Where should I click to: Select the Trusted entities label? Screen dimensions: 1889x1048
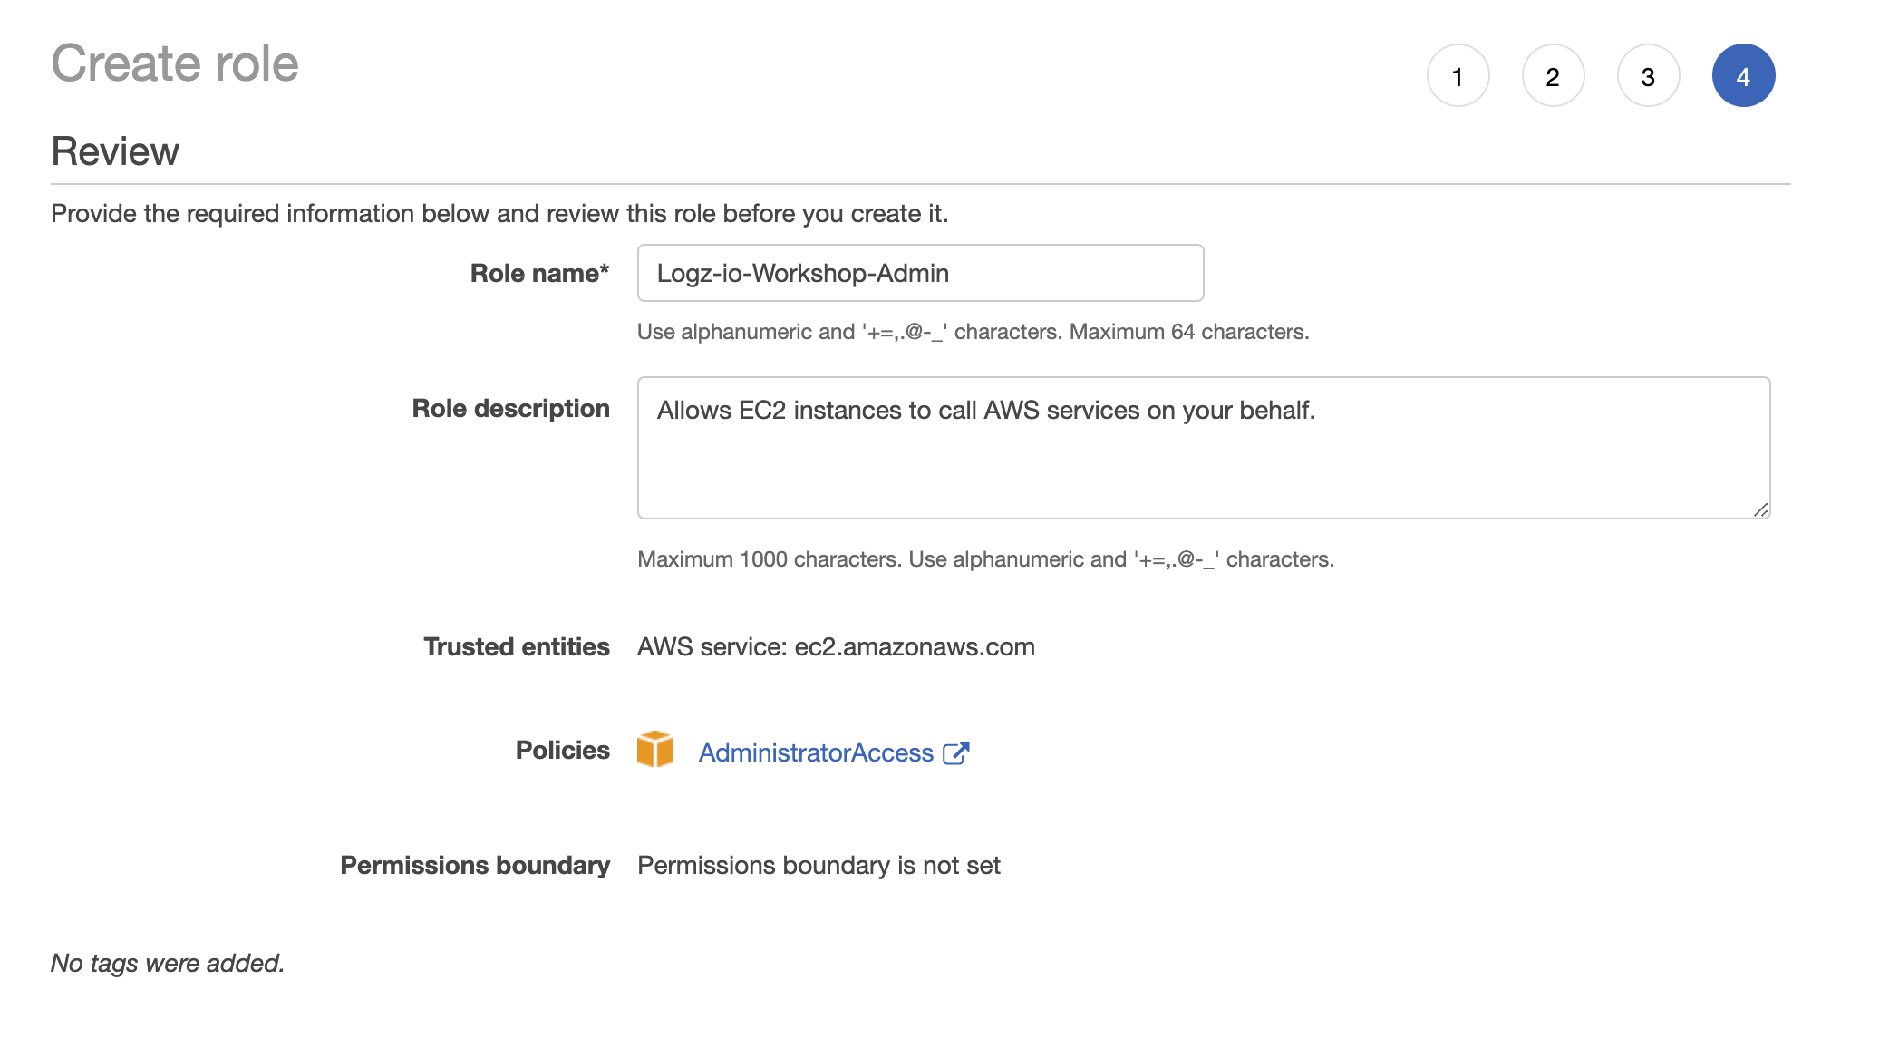coord(517,646)
